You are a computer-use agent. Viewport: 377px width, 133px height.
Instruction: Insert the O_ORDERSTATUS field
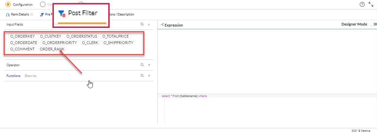point(82,36)
